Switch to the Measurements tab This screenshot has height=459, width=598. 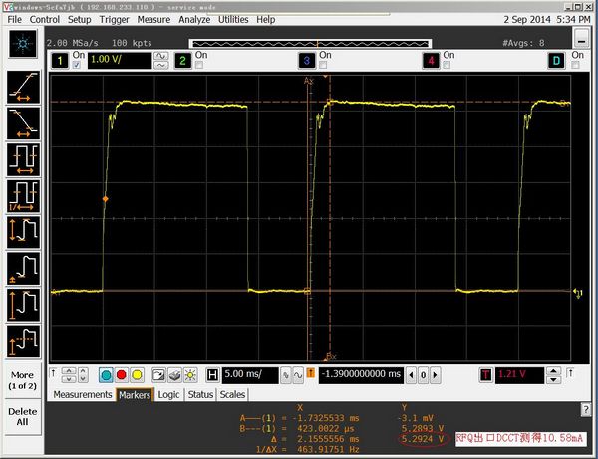point(82,395)
